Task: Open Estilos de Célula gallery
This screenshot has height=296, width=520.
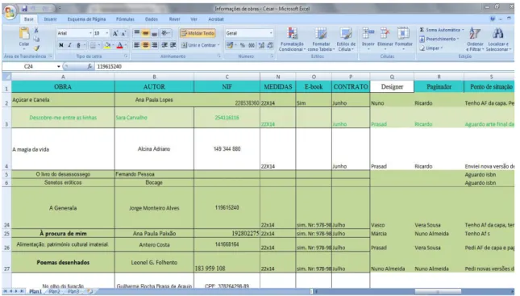Action: [x=346, y=40]
